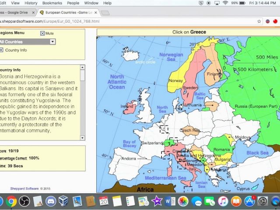This screenshot has width=280, height=210.
Task: Click the Country Info scrollbar thumb
Action: [x=82, y=75]
